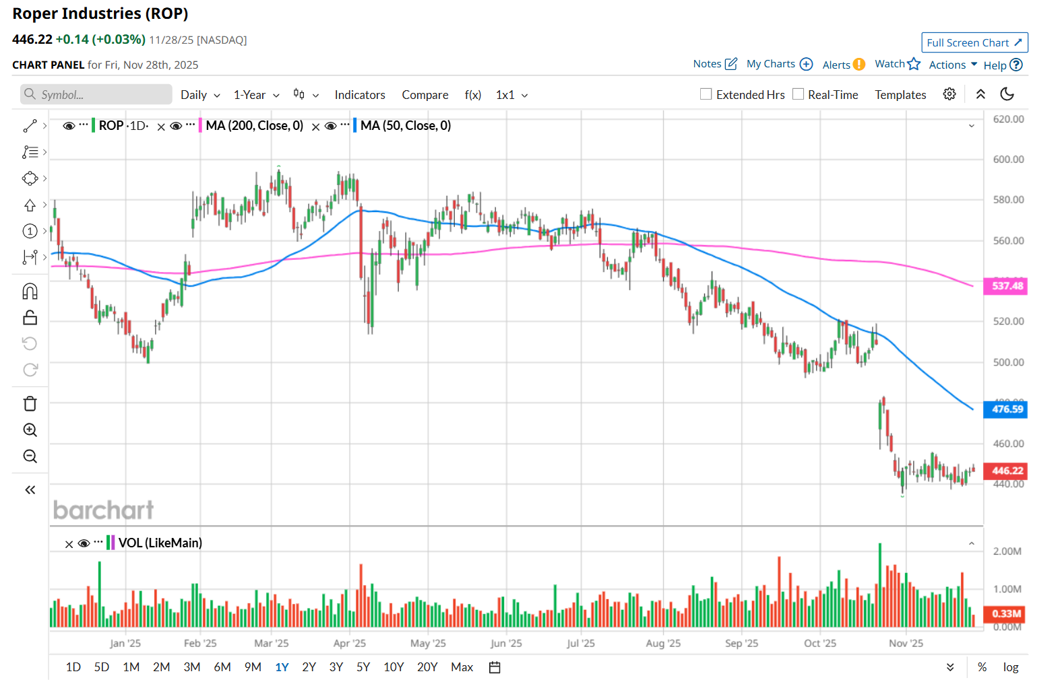Delete drawings with the trash icon

pyautogui.click(x=30, y=404)
